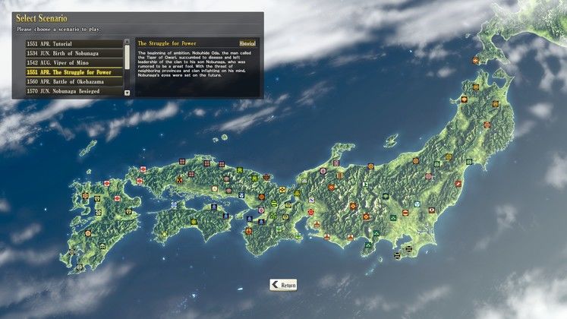Choose the 1560 Battle of Okehazama scenario
The width and height of the screenshot is (567, 319).
[74, 81]
